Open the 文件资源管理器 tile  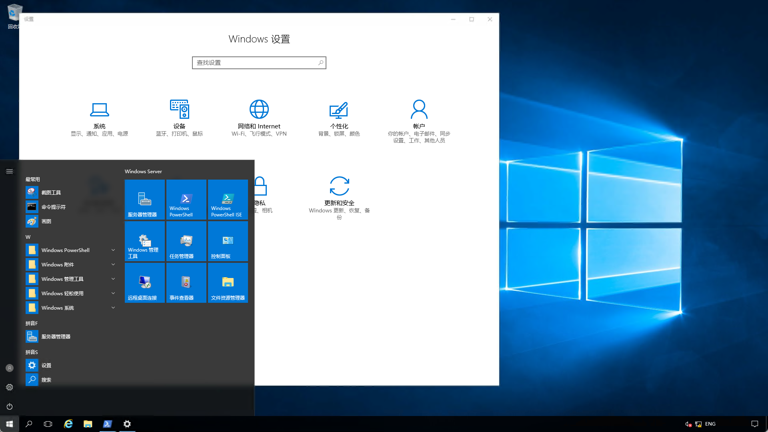click(228, 283)
